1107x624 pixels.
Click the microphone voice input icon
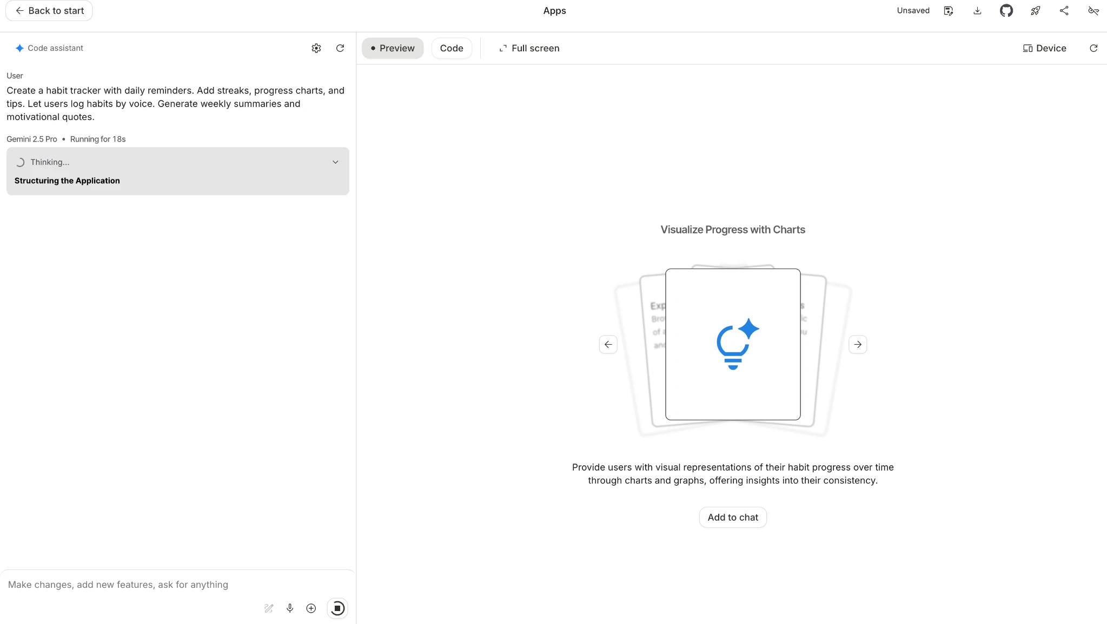[x=290, y=608]
